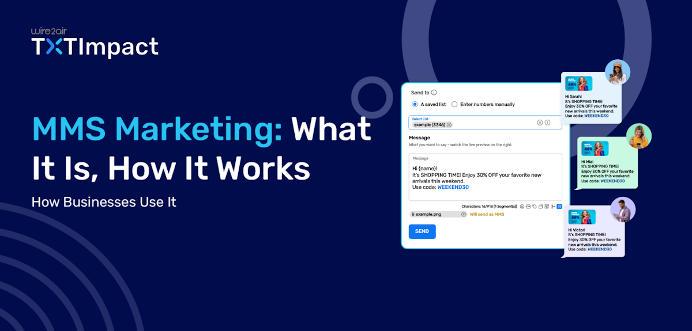
Task: Click the info icon next to Send to
Action: coord(434,92)
